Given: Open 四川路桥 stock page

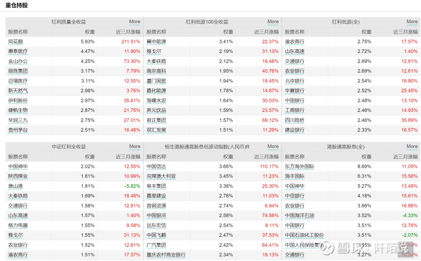Looking at the screenshot, I should (295, 120).
